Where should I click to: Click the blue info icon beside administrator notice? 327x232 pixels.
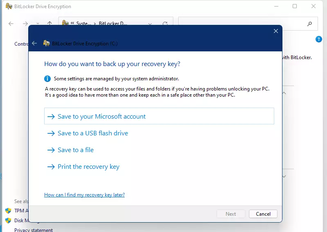(x=47, y=79)
